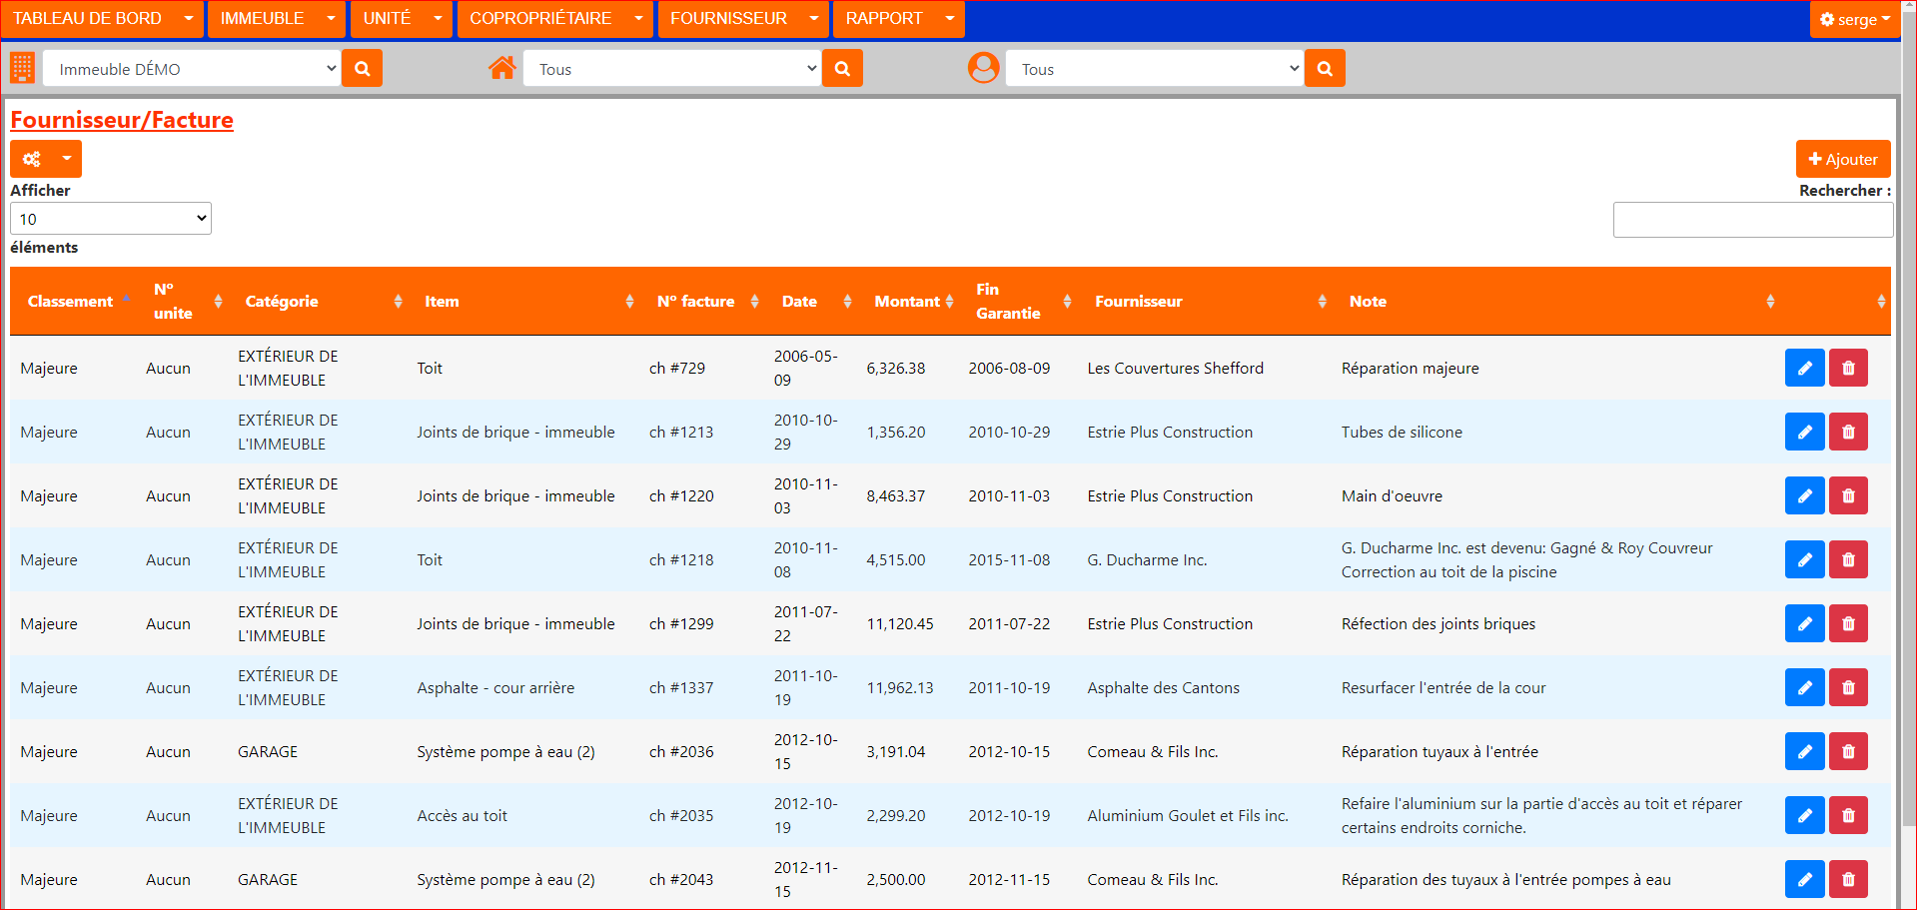Sort table by Date column header

(799, 302)
